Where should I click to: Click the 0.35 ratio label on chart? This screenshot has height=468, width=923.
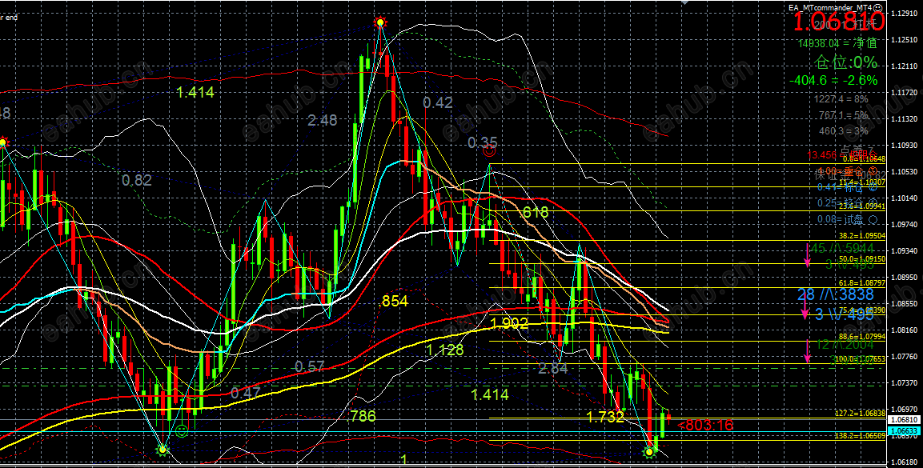pyautogui.click(x=483, y=142)
